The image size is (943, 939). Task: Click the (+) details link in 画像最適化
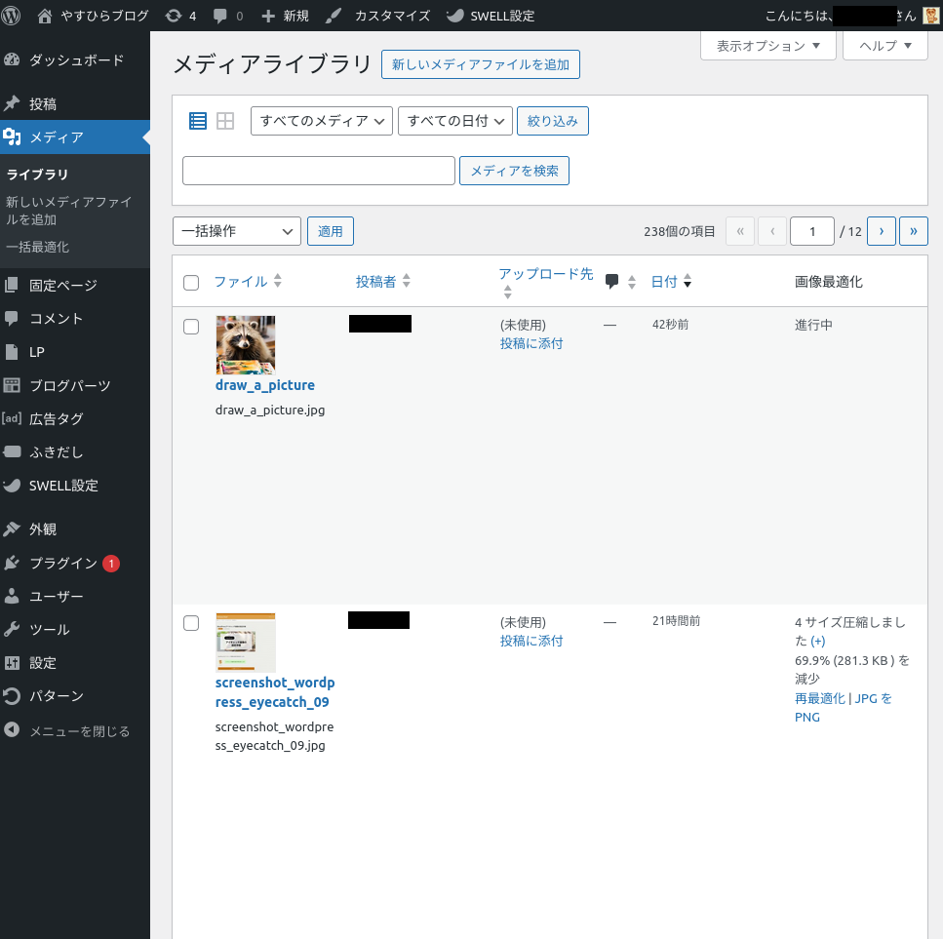click(818, 642)
